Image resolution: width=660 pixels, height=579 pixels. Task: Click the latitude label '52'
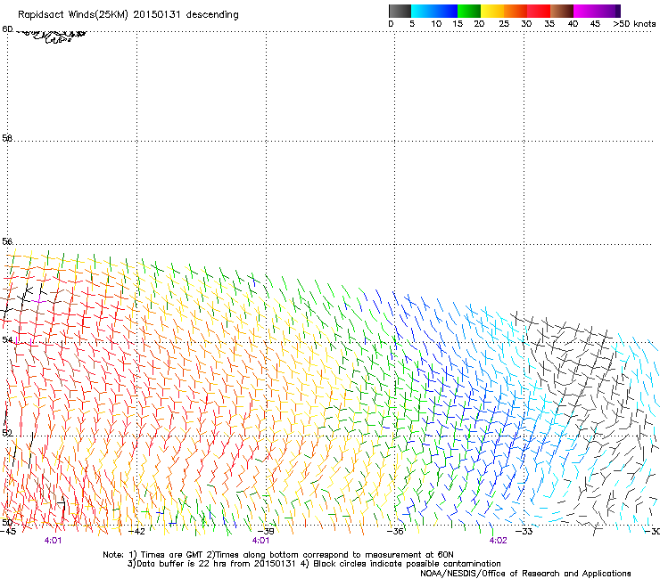7,433
